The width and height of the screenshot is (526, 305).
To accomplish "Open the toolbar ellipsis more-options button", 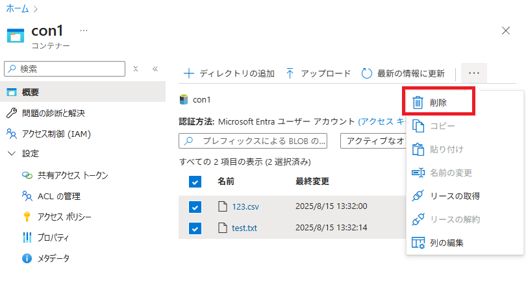I will (x=473, y=73).
